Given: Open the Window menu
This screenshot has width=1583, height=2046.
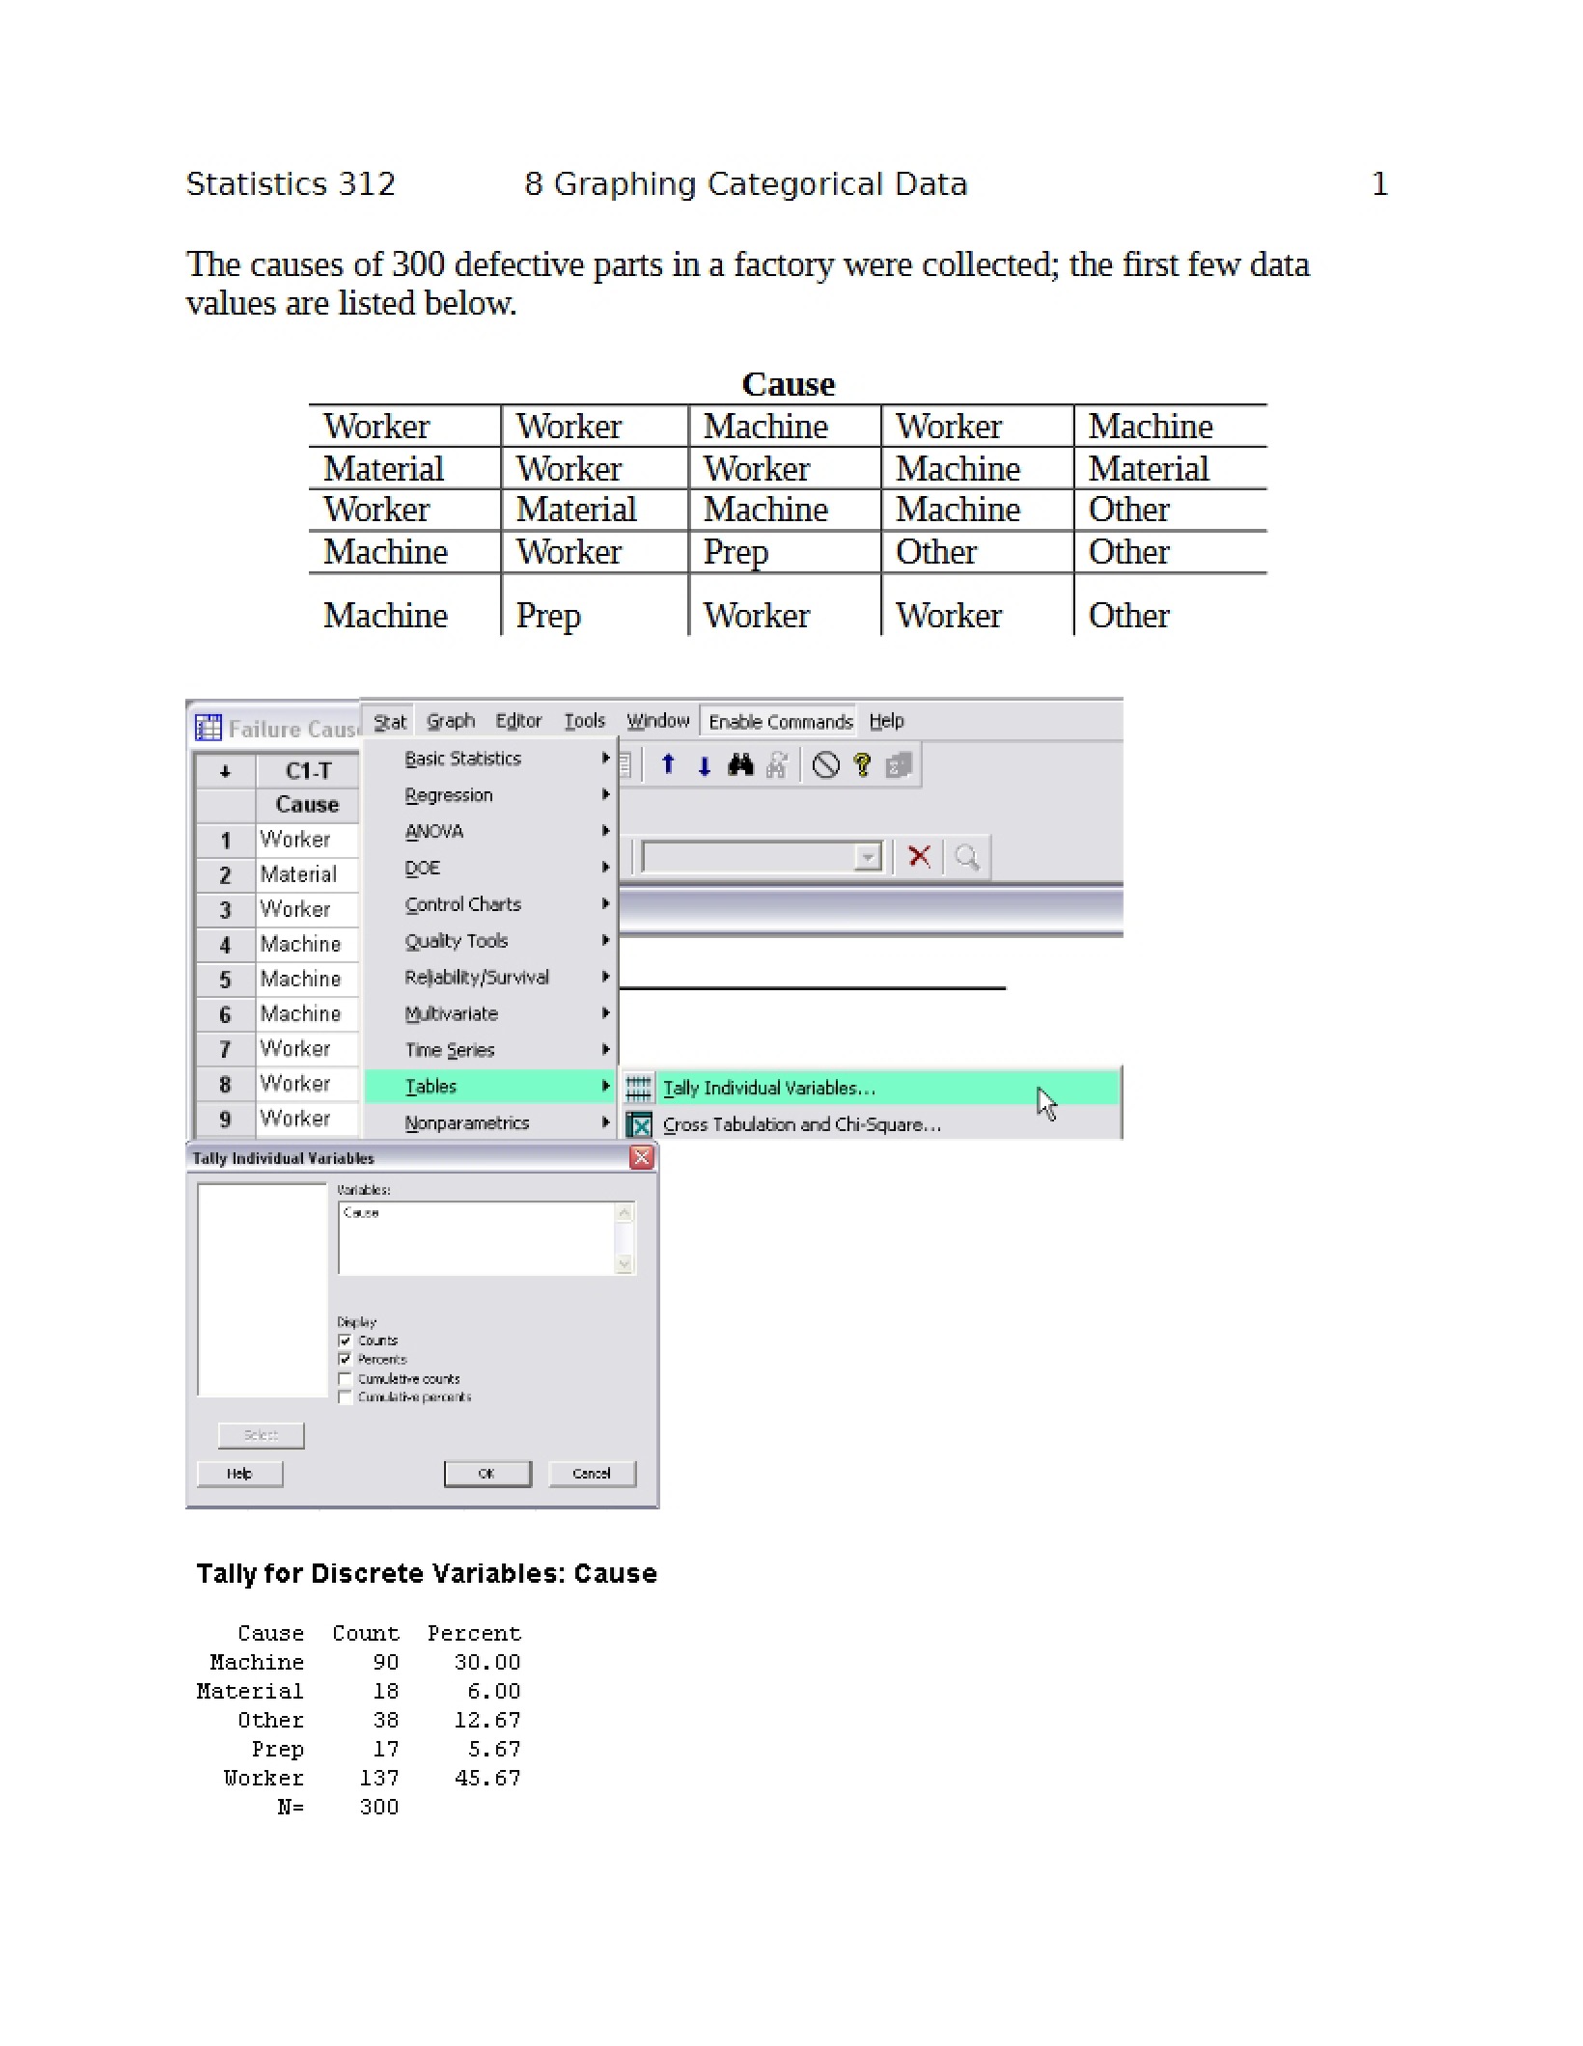Looking at the screenshot, I should [x=657, y=721].
